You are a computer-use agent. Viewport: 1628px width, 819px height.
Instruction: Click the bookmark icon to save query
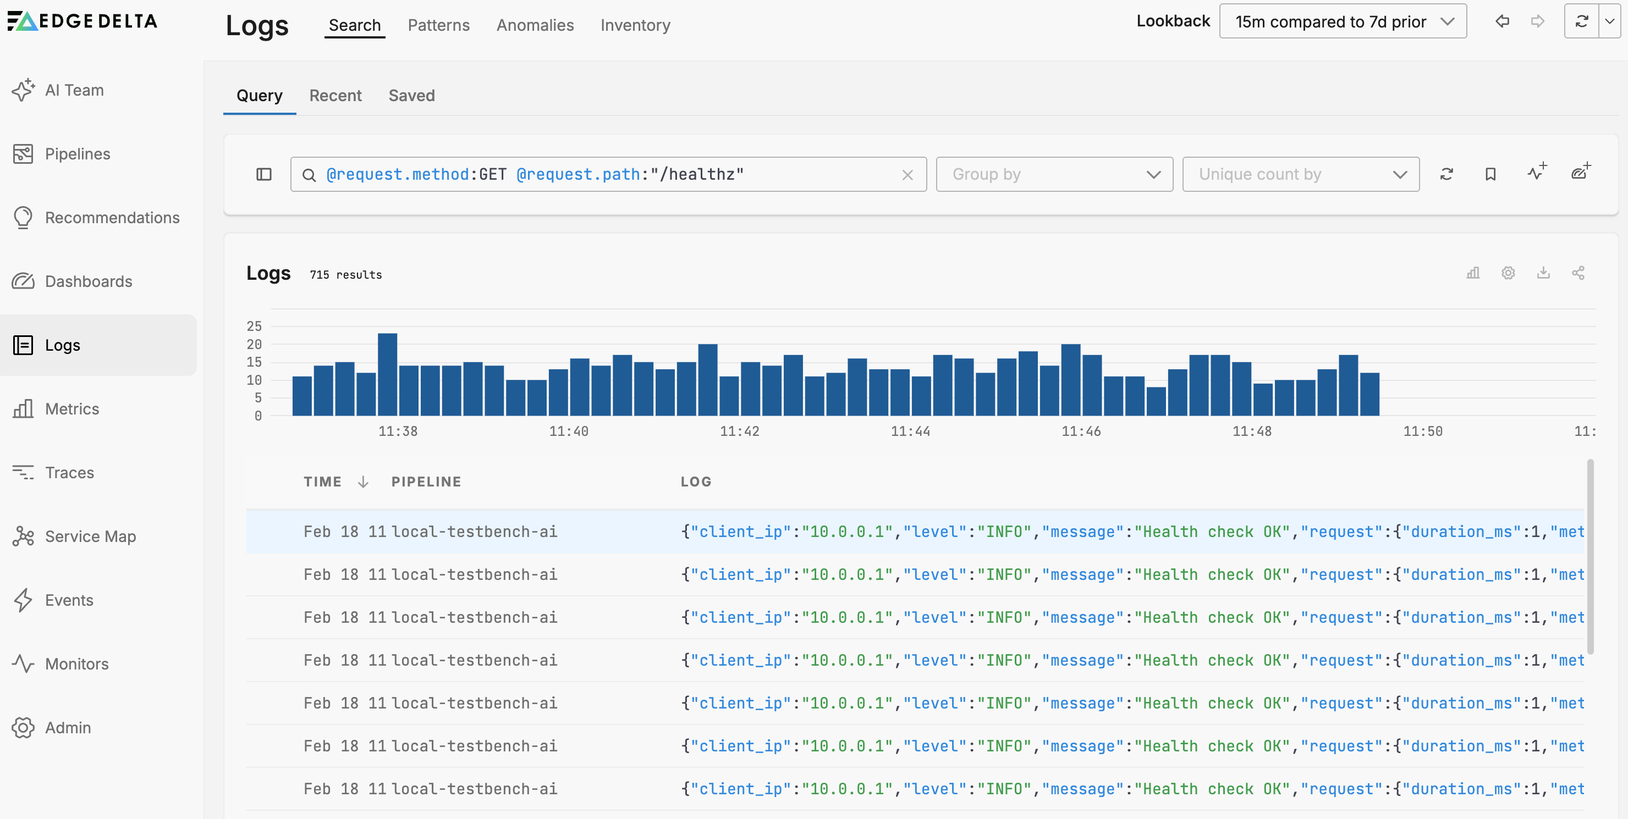click(x=1491, y=174)
